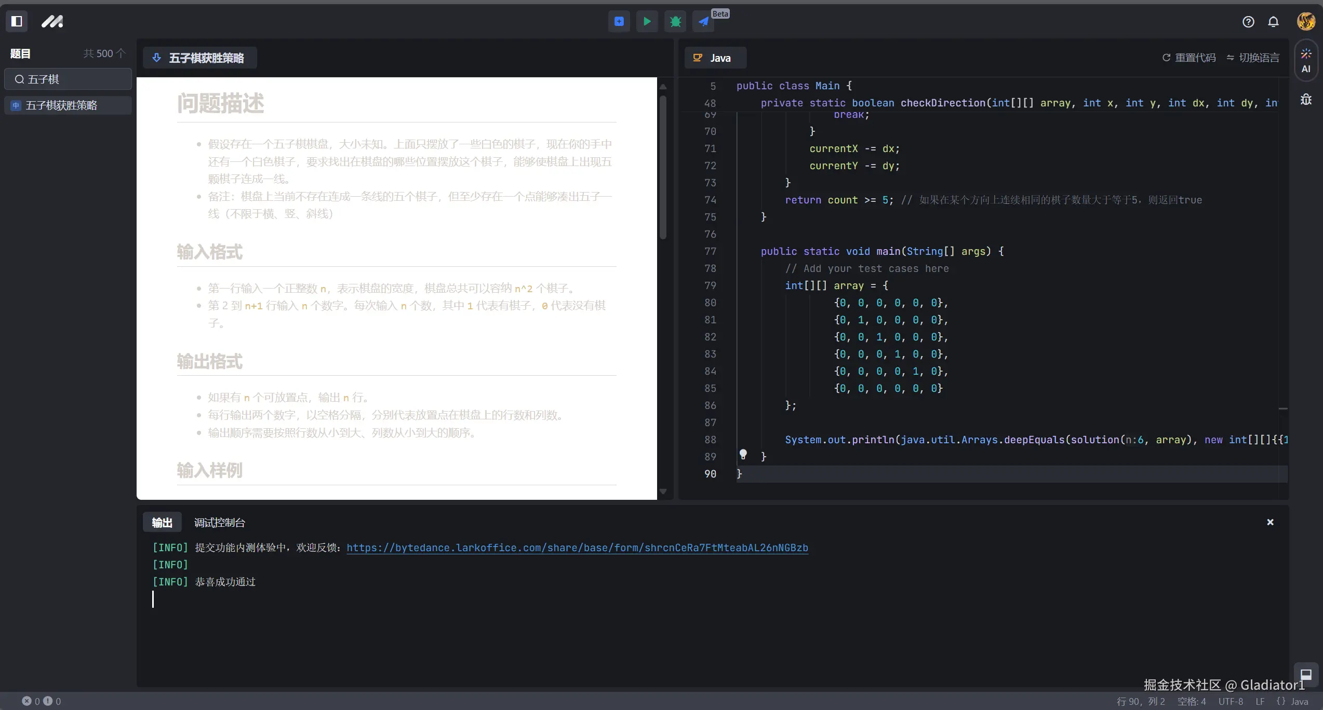Click 切换语言 to switch language

click(x=1252, y=58)
